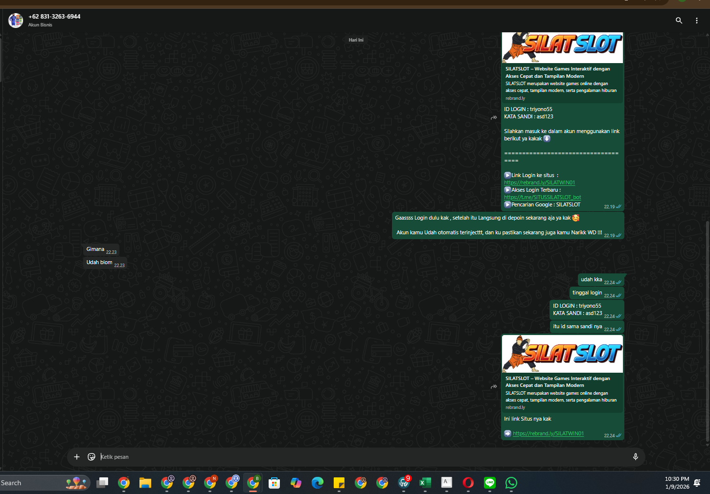The image size is (710, 494).
Task: Open the t.me SITUSSILATSLOT_bot link
Action: tap(542, 197)
